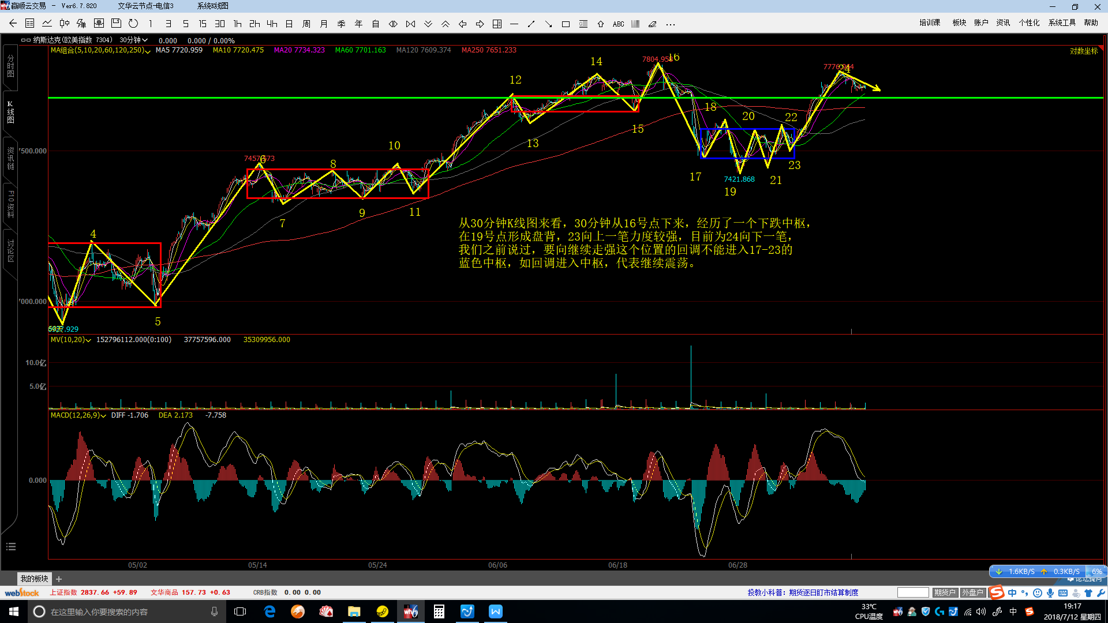This screenshot has height=623, width=1108.
Task: Select the 15-minute period button
Action: coord(203,24)
